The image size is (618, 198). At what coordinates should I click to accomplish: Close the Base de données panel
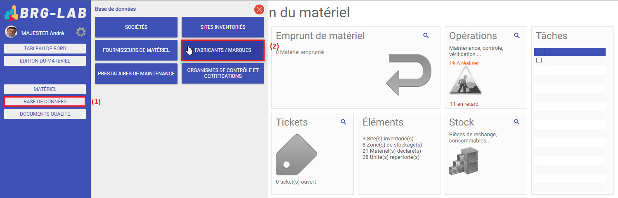click(259, 9)
